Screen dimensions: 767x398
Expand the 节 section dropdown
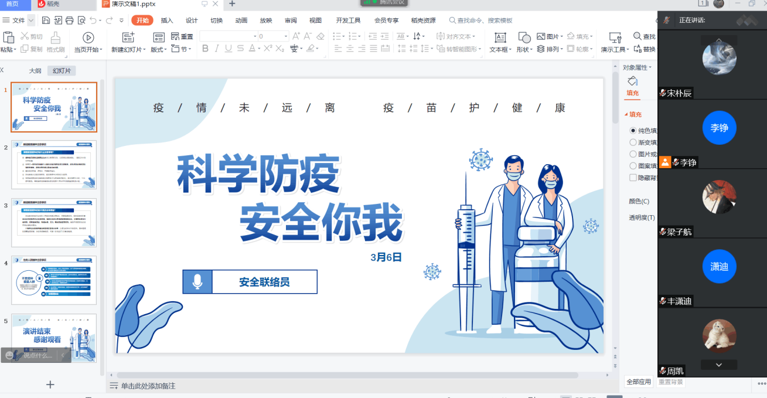pyautogui.click(x=190, y=50)
